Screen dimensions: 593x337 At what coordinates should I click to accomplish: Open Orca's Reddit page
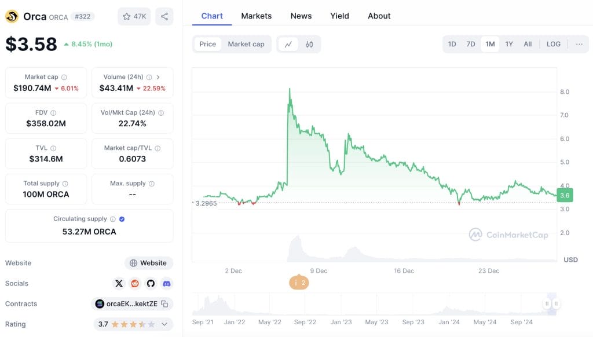(x=135, y=283)
